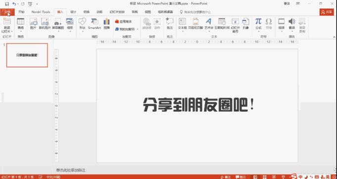This screenshot has width=337, height=179.
Task: Select slide 1 thumbnail in the panel
Action: (x=27, y=55)
